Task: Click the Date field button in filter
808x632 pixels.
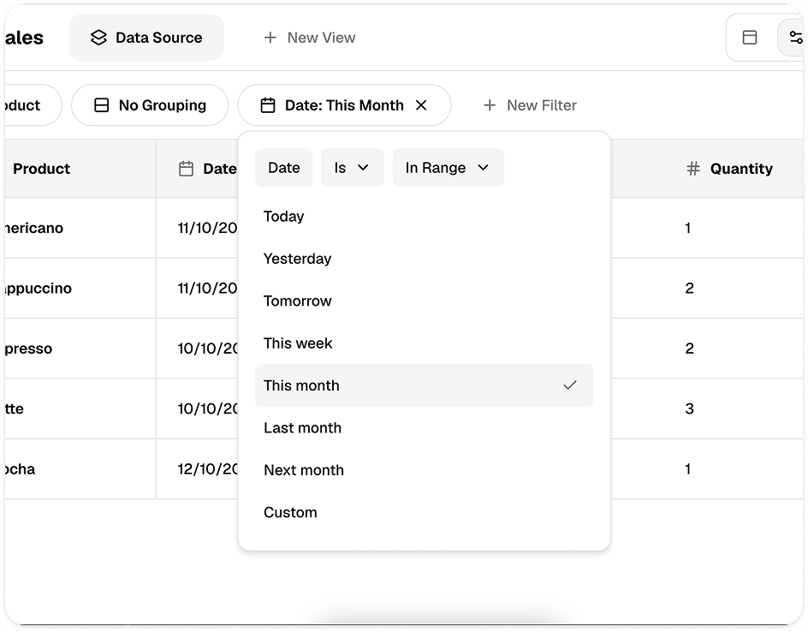Action: (284, 168)
